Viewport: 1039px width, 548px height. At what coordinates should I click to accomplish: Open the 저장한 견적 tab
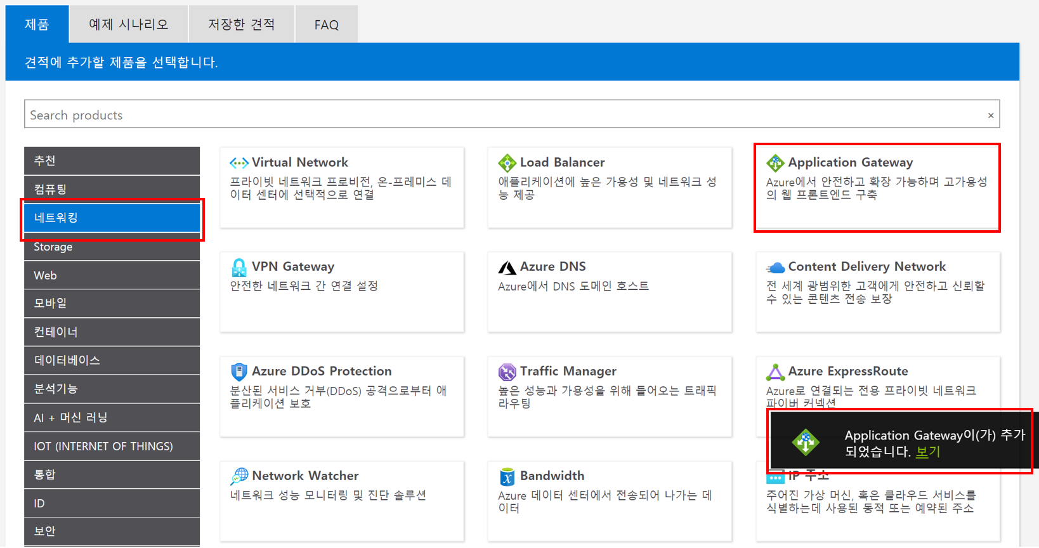click(242, 24)
